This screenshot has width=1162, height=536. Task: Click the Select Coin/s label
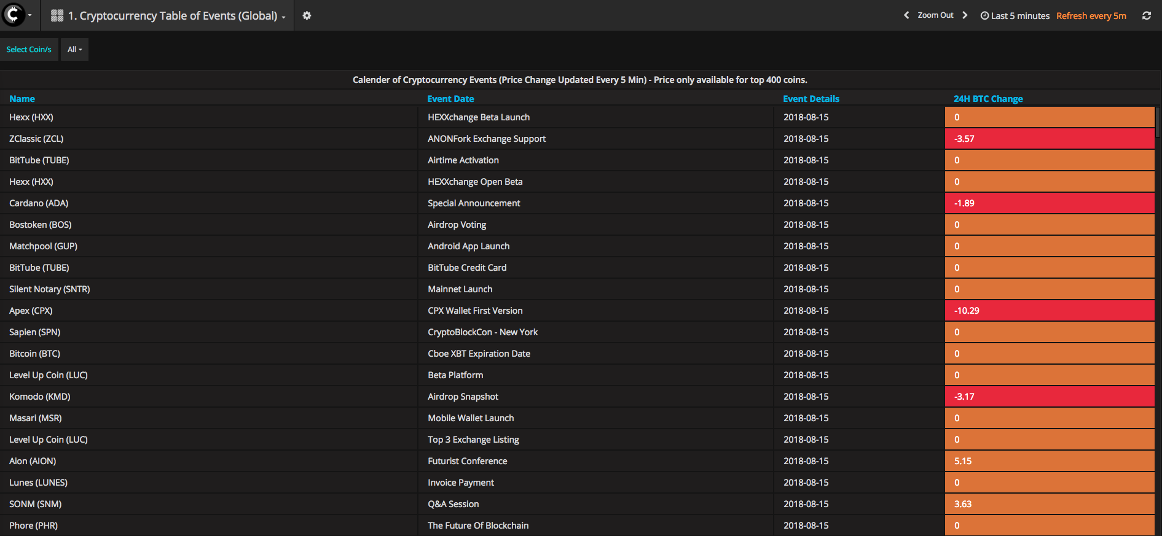pyautogui.click(x=29, y=49)
